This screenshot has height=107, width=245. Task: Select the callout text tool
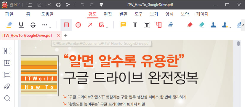pyautogui.click(x=158, y=25)
